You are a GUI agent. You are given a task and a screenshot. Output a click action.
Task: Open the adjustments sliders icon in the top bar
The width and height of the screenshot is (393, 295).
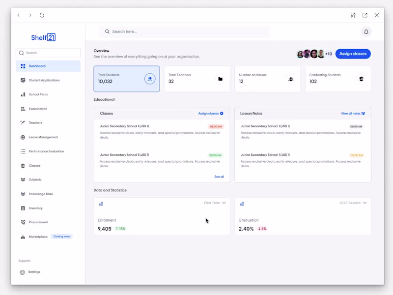pos(353,15)
